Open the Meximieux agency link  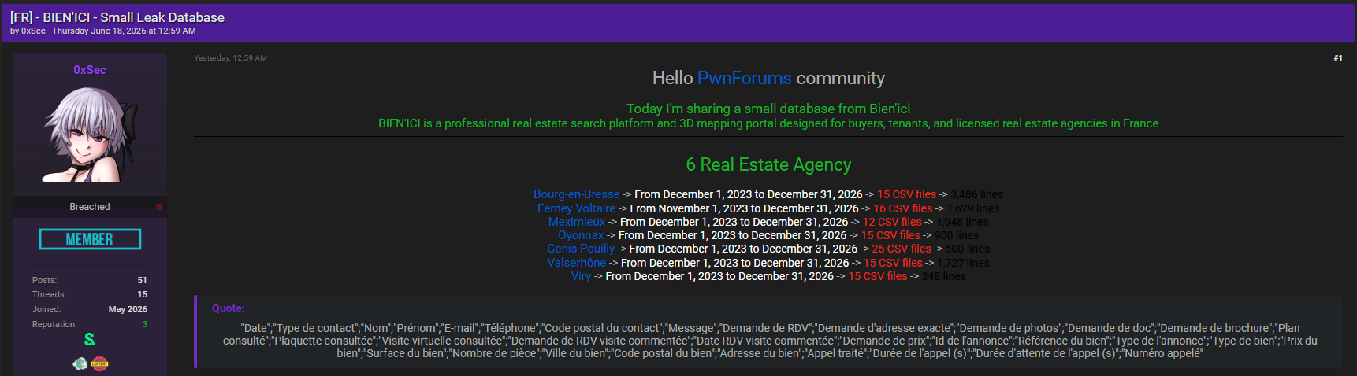tap(577, 222)
